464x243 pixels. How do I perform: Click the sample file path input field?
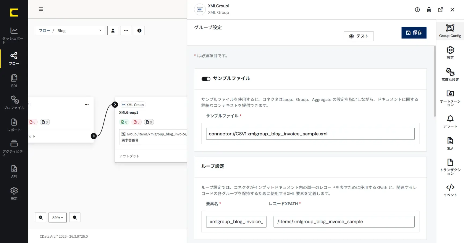(x=310, y=134)
